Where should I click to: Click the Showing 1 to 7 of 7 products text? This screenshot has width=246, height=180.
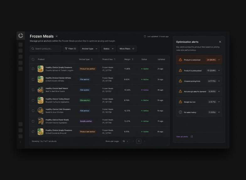tap(44, 141)
